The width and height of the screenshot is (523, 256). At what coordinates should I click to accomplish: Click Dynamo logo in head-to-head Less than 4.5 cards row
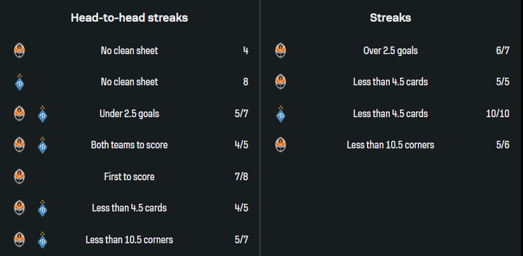pos(43,208)
